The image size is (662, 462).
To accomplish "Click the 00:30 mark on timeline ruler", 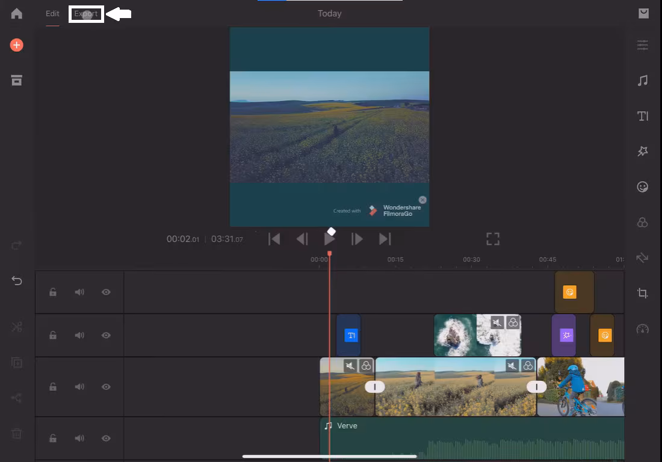I will pos(471,259).
